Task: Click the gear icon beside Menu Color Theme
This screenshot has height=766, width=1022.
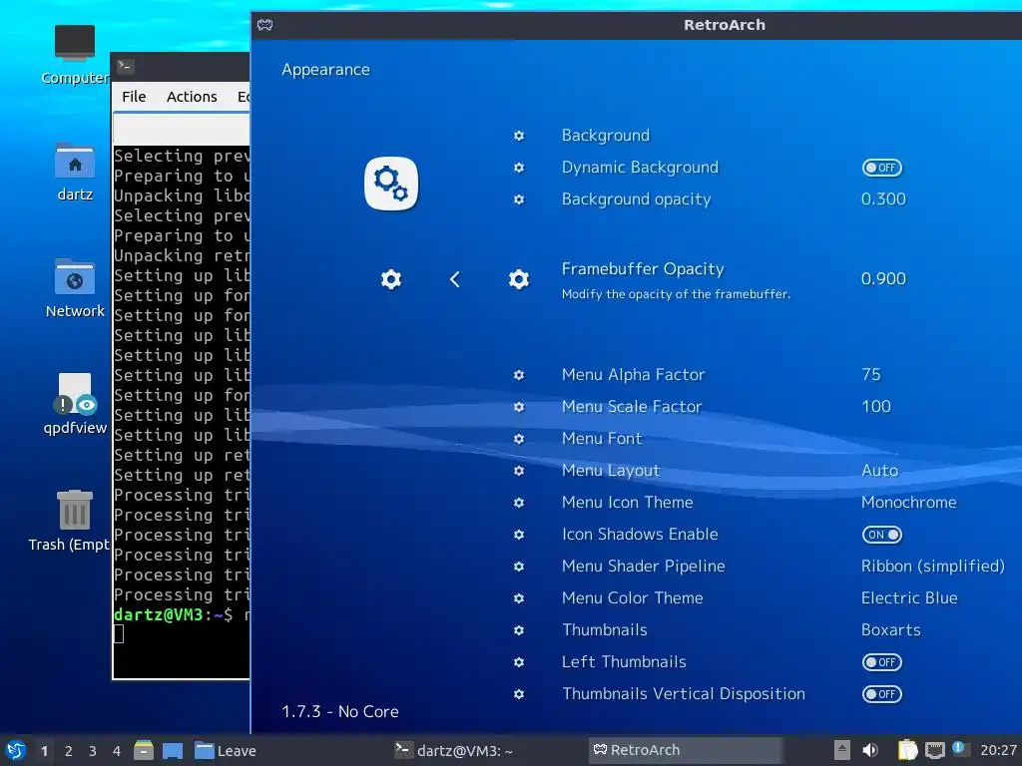Action: [519, 598]
